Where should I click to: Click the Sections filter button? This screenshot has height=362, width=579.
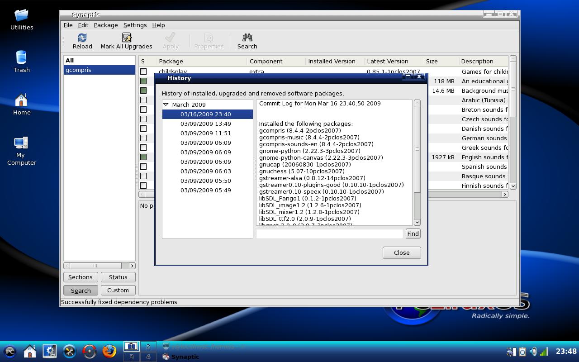click(x=81, y=277)
